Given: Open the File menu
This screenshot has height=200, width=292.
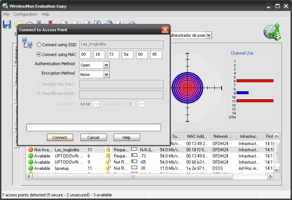Looking at the screenshot, I should (6, 14).
